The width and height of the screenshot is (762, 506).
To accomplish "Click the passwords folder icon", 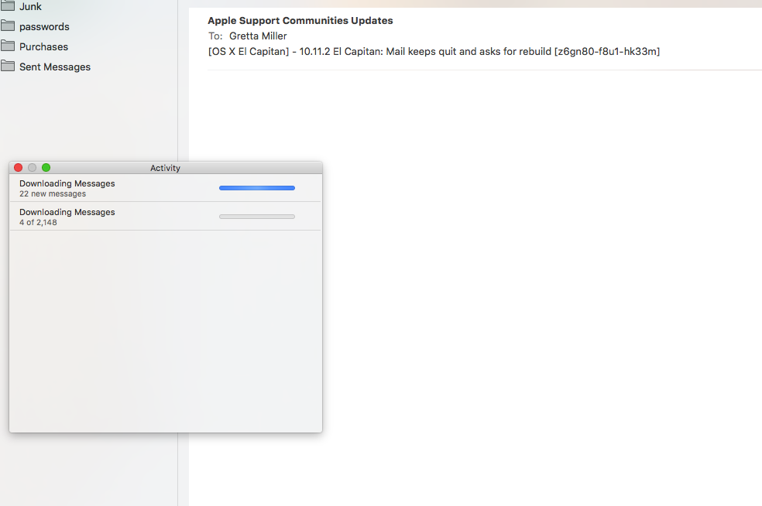I will (x=8, y=26).
